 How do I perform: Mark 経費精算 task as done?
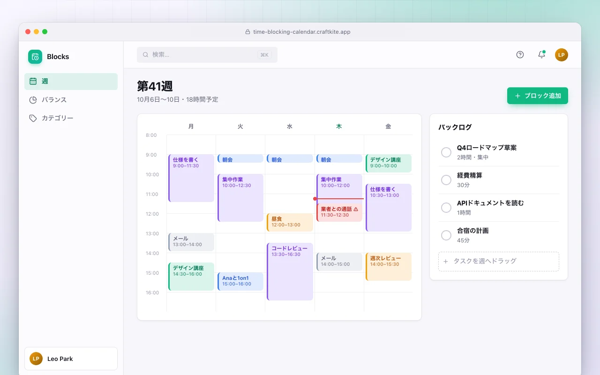pos(446,180)
